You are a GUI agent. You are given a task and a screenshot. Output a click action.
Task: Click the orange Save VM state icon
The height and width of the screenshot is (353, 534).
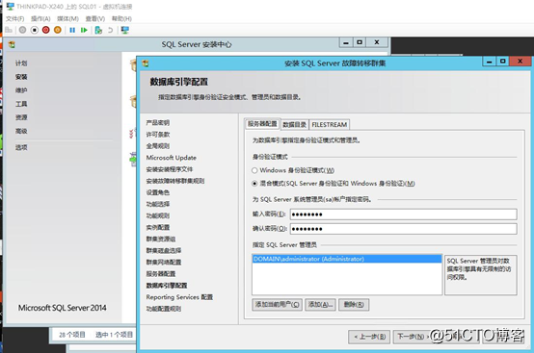[x=58, y=30]
